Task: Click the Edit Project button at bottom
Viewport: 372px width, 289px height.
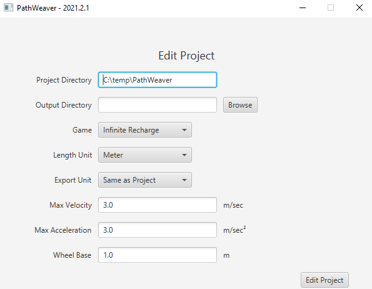Action: point(324,280)
